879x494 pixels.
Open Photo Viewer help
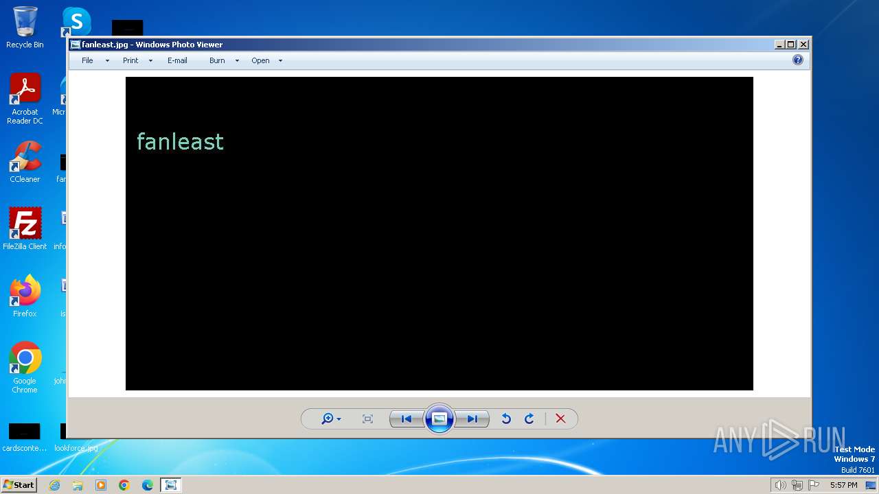(798, 60)
